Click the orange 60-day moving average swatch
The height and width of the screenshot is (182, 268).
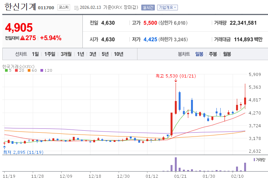(x=29, y=70)
